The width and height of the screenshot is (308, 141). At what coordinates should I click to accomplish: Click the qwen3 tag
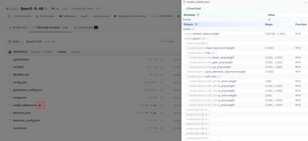tap(85, 16)
